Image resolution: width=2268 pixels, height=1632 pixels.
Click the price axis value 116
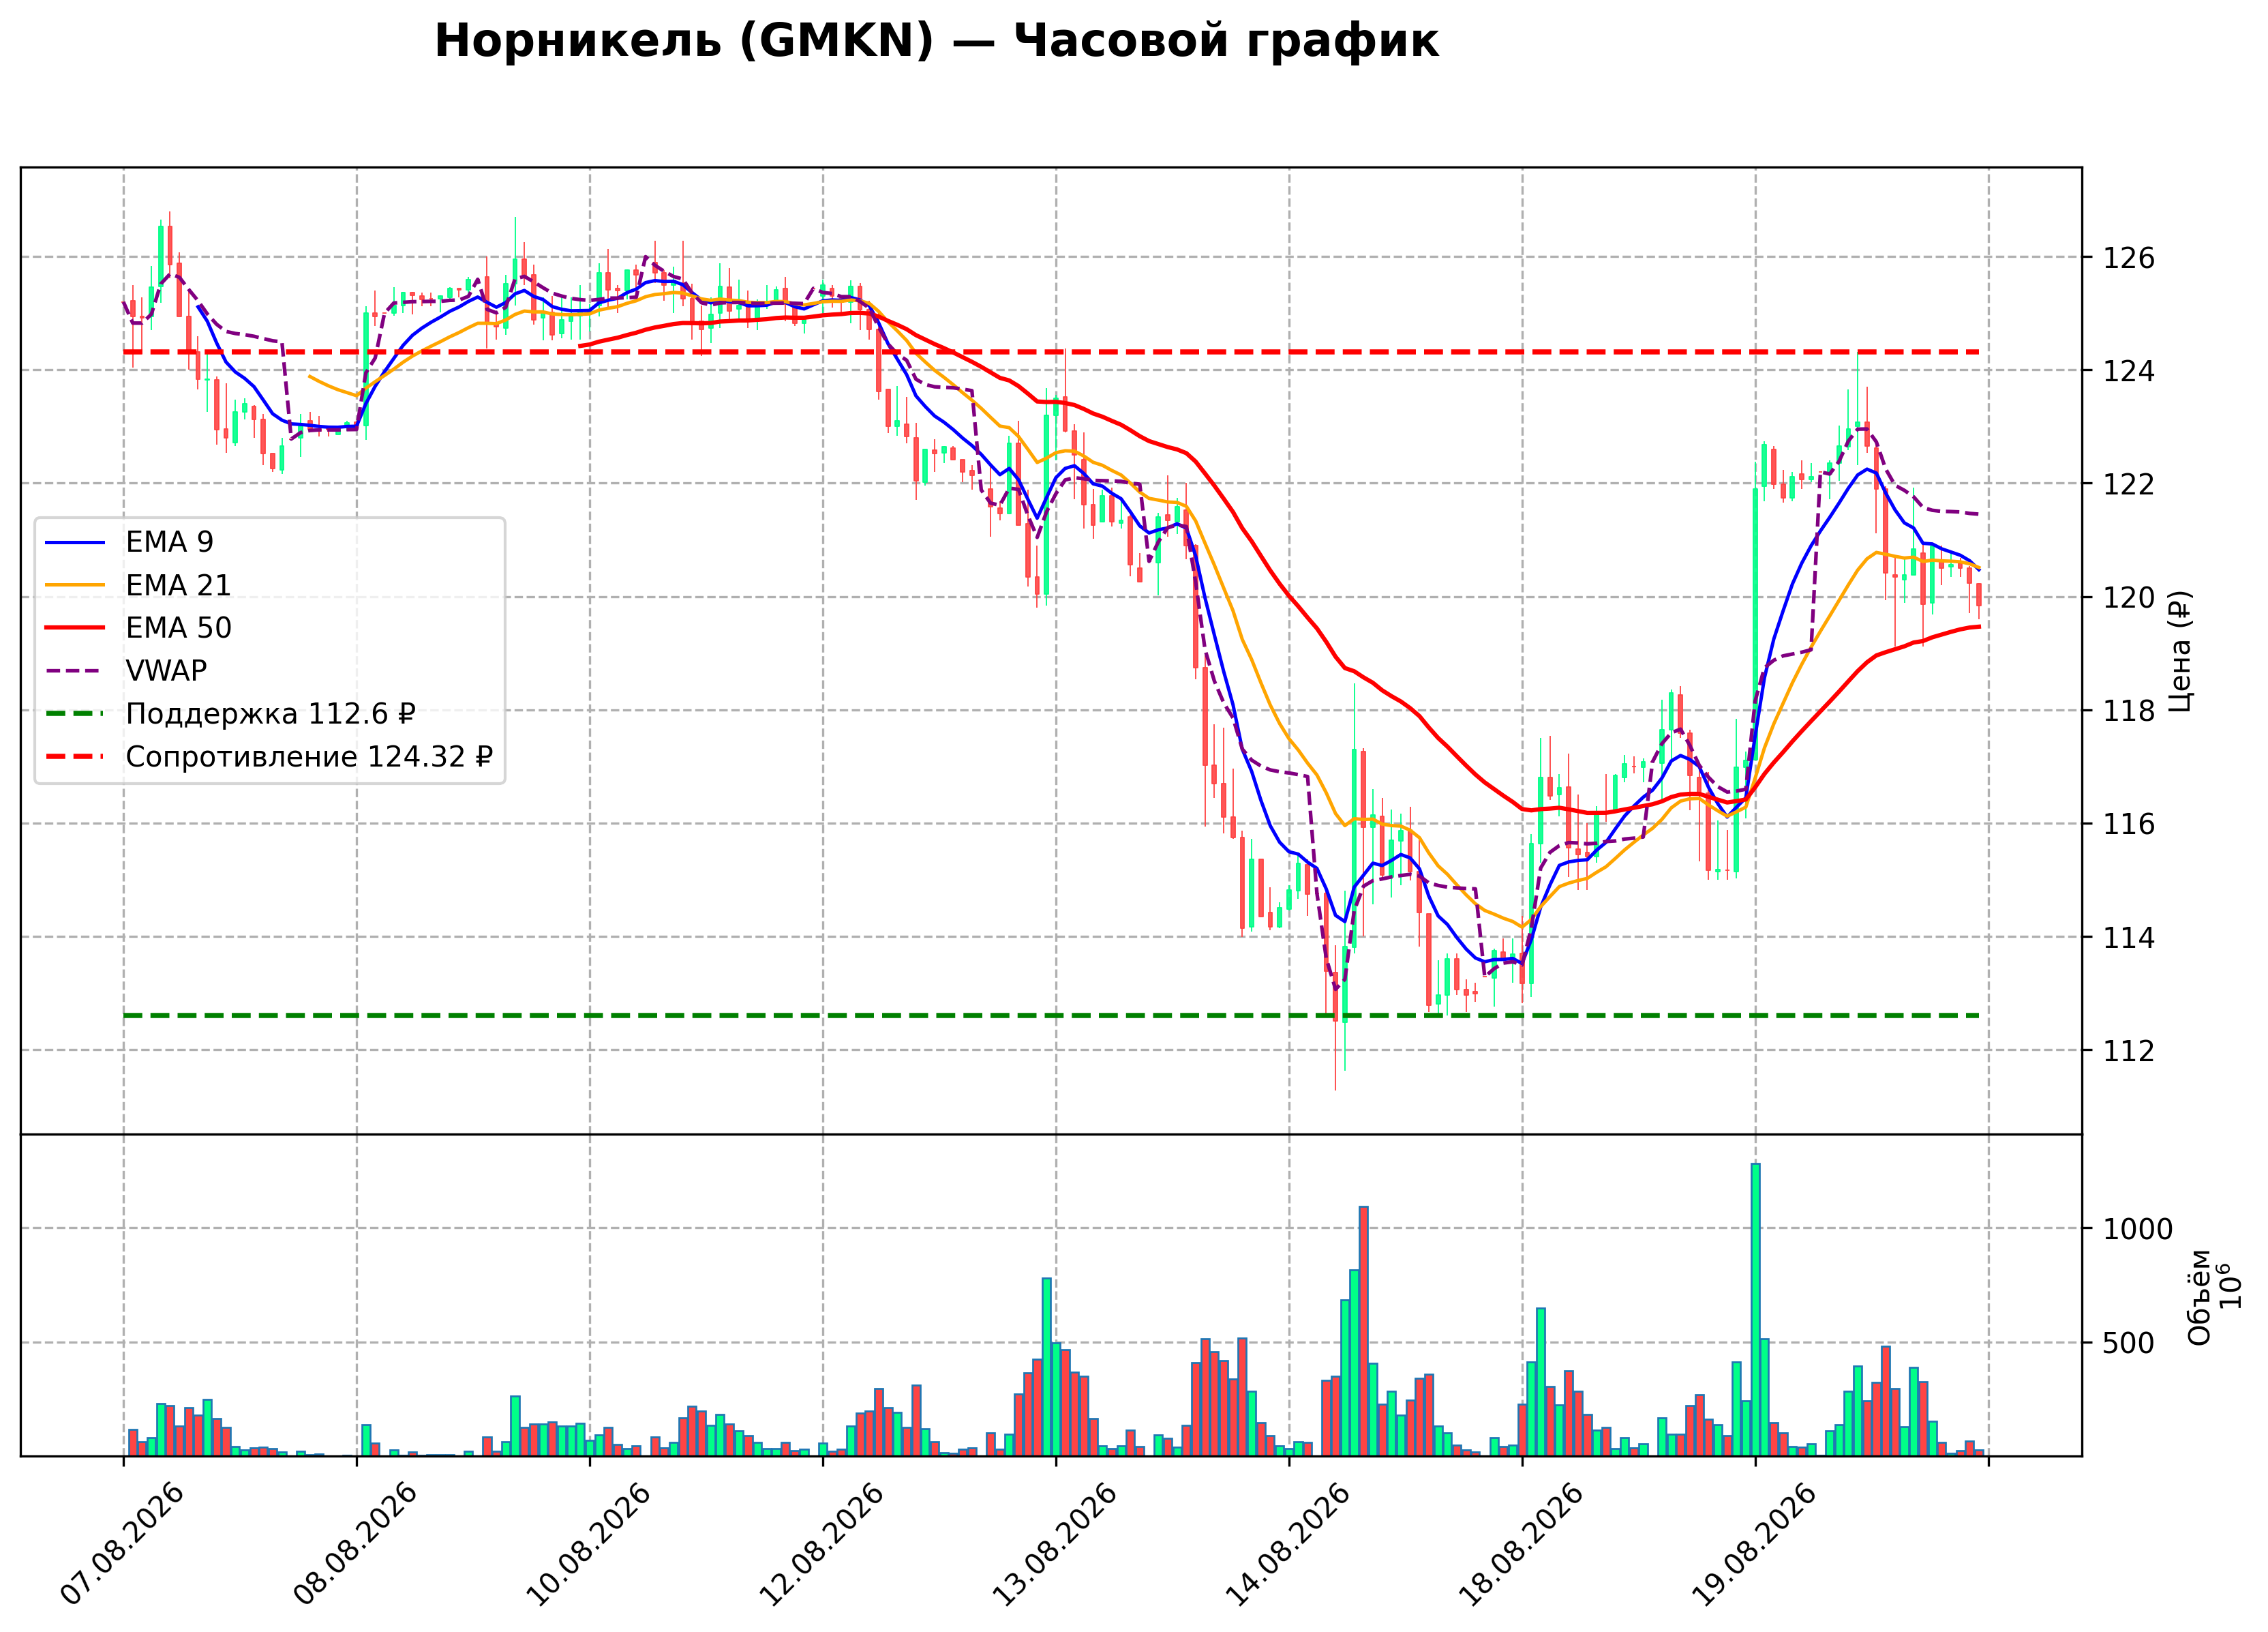[x=2129, y=825]
